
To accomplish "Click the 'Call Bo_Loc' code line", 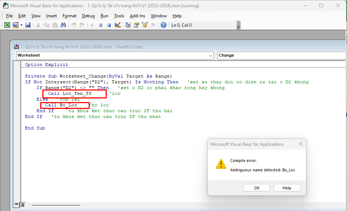I will [61, 105].
